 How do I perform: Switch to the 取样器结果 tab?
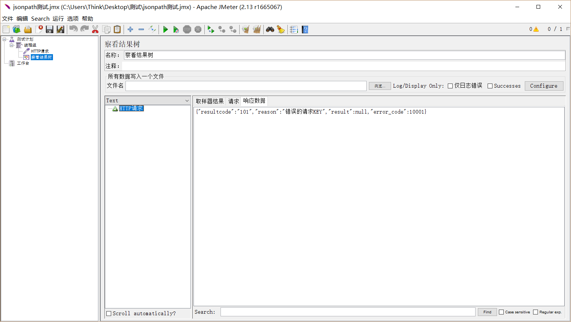click(x=210, y=101)
